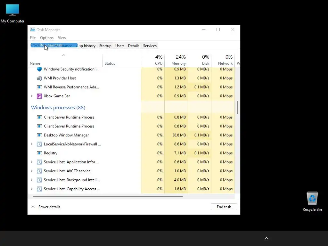Image resolution: width=328 pixels, height=246 pixels.
Task: Click the Desktop Window Manager icon
Action: point(39,135)
